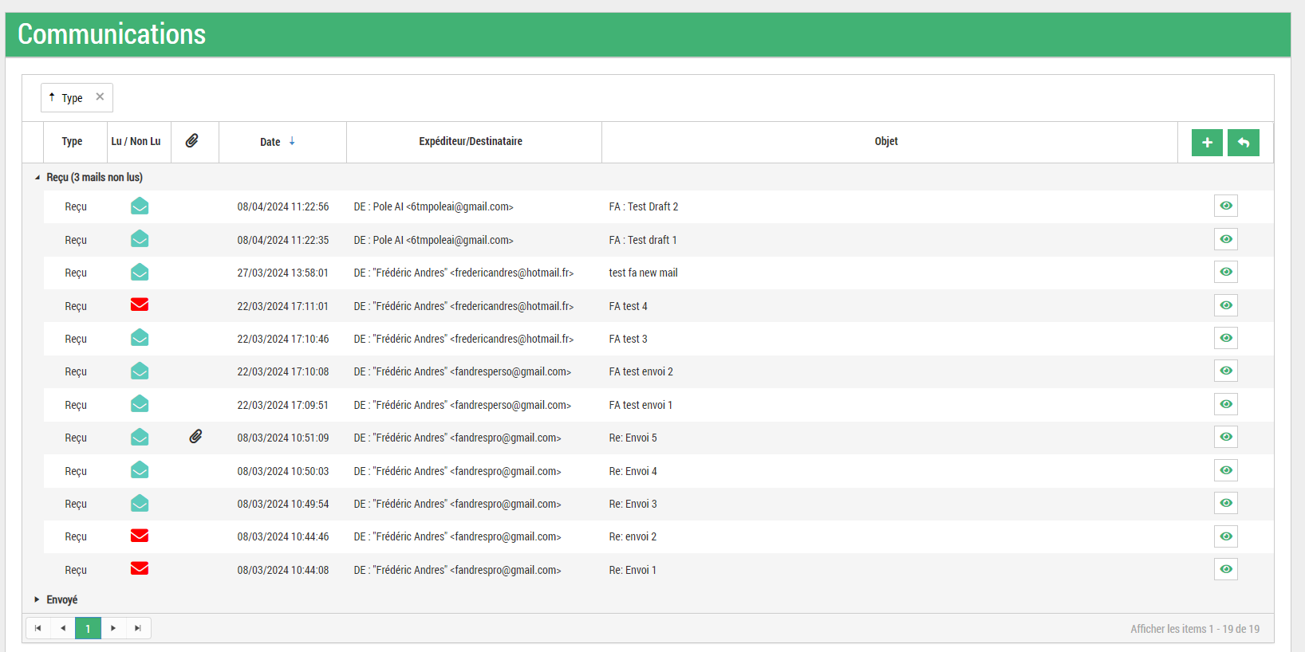This screenshot has height=652, width=1305.
Task: Click the green plus button to add communication
Action: click(x=1207, y=143)
